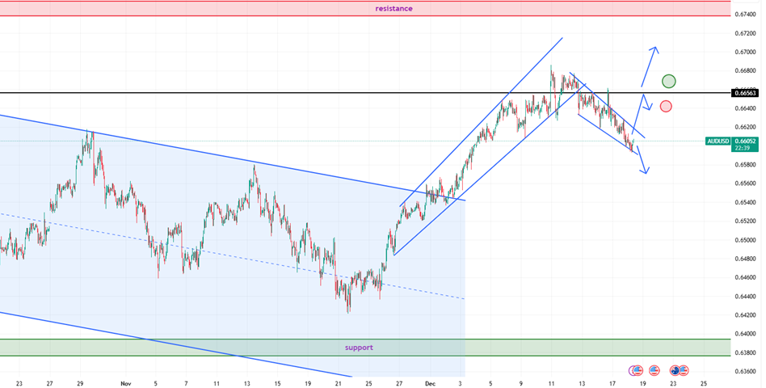Click the 0.67400 value on the price scale
The height and width of the screenshot is (388, 766).
point(746,15)
